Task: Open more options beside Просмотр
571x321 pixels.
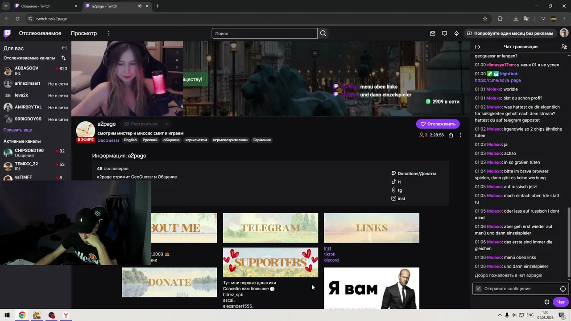Action: (x=108, y=33)
